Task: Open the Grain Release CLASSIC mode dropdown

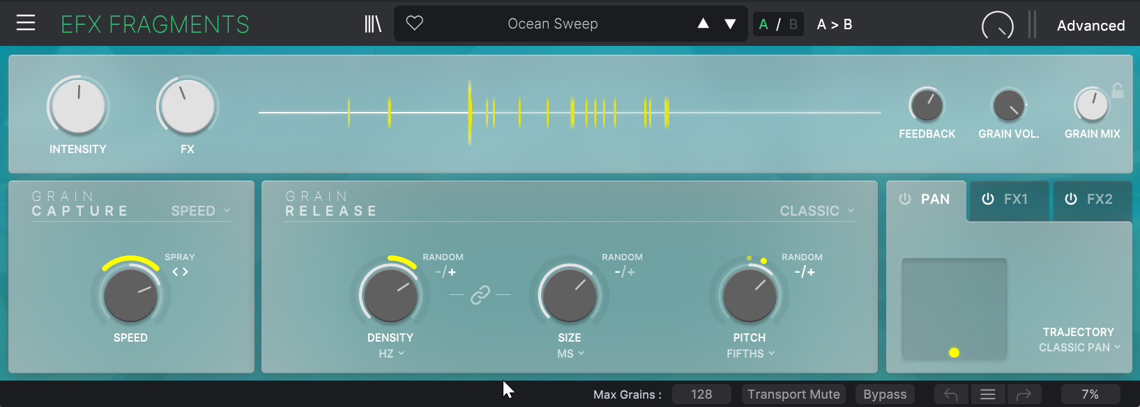Action: click(816, 211)
